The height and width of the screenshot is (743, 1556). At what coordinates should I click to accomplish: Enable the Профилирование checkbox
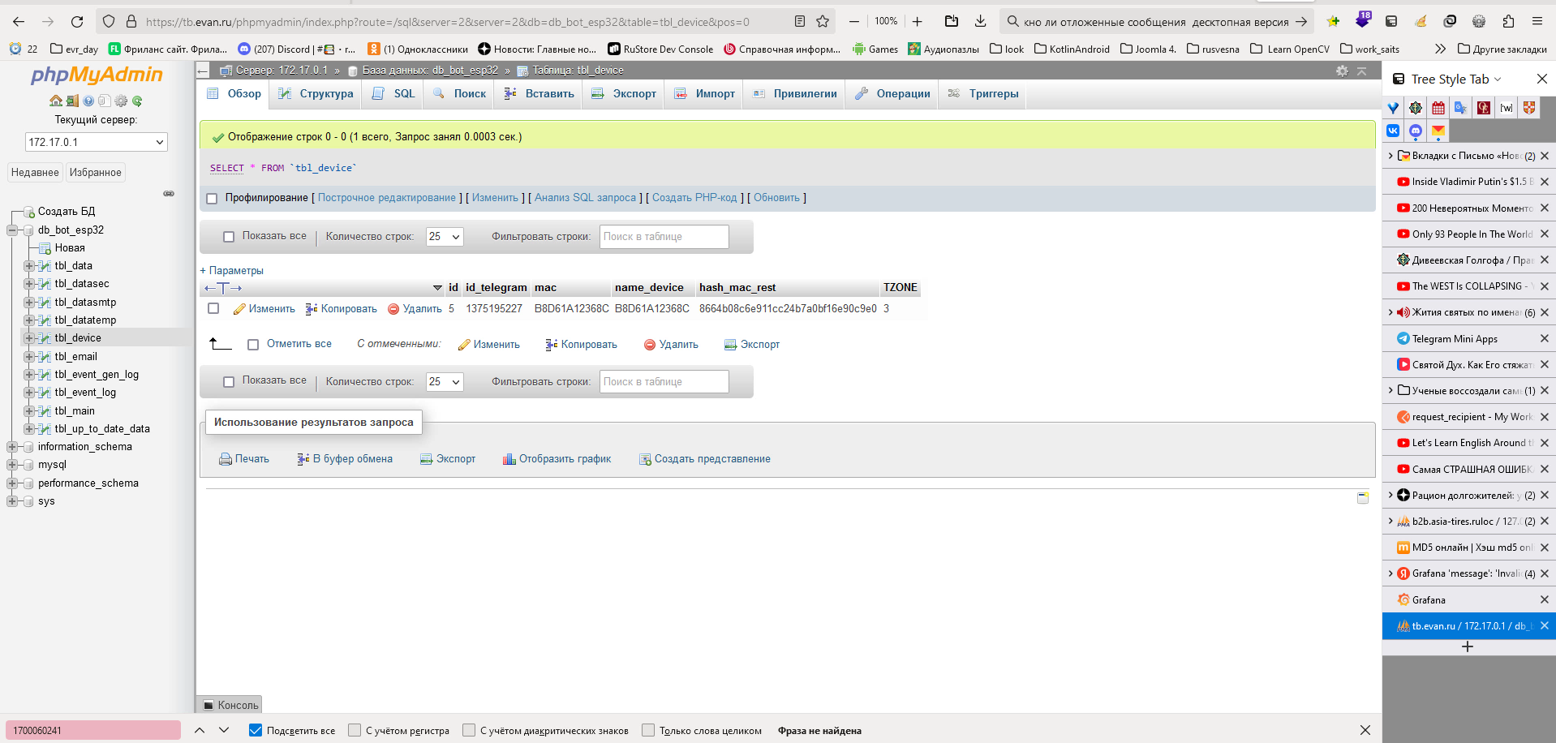(213, 199)
